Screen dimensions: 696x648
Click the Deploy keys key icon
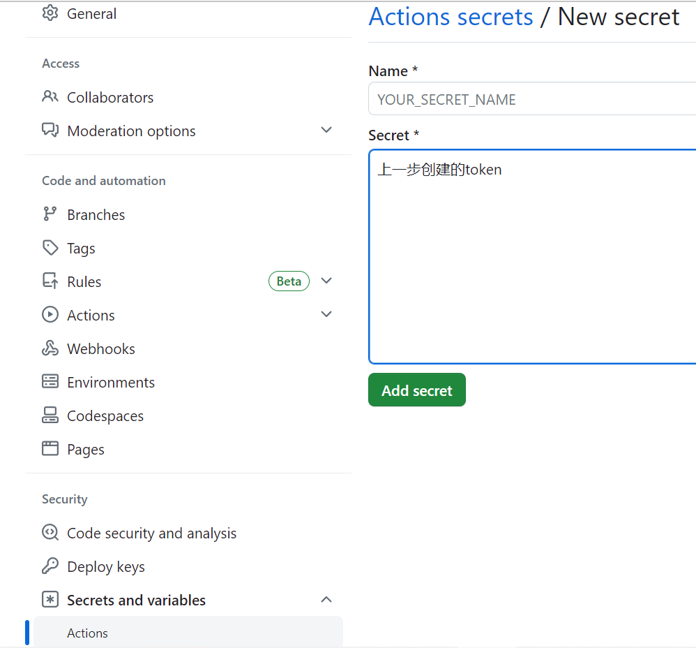coord(50,566)
